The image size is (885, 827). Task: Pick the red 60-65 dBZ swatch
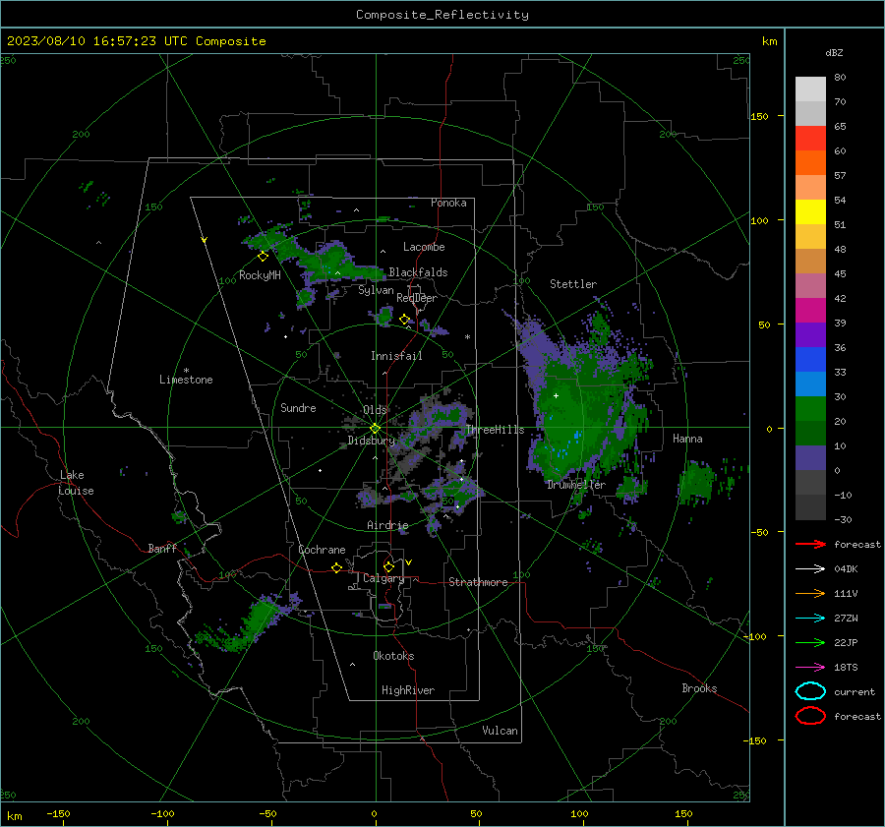tap(810, 139)
